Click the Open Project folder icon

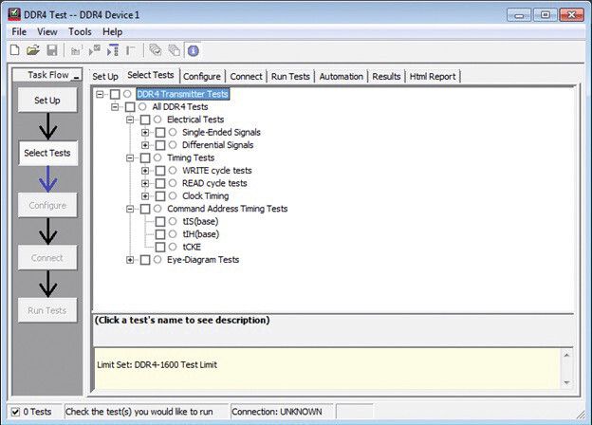pyautogui.click(x=33, y=50)
